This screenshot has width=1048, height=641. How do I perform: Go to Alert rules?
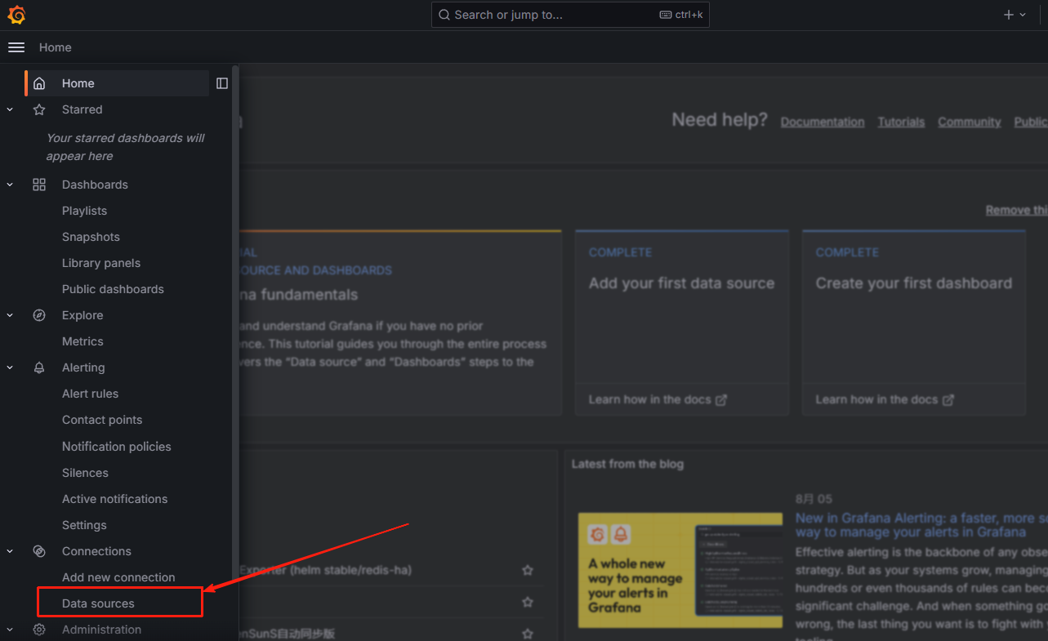[x=90, y=394]
